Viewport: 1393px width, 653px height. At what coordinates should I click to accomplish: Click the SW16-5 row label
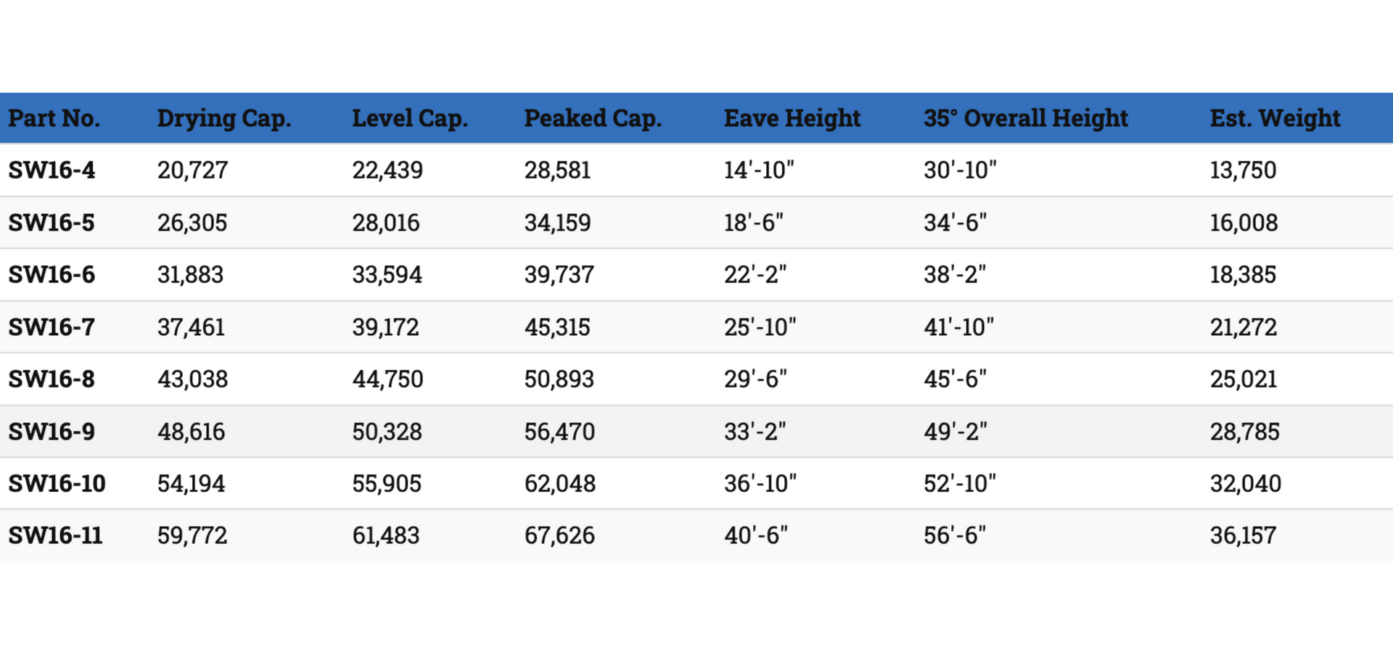click(52, 222)
